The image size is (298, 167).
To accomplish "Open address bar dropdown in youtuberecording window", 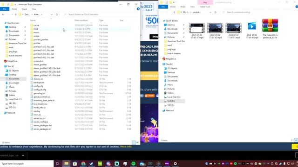I will (210, 13).
